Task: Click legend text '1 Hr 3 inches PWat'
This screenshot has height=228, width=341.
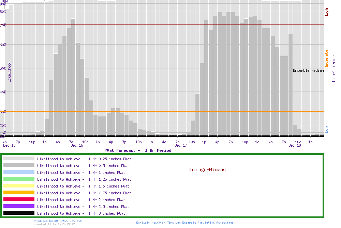Action: (107, 213)
